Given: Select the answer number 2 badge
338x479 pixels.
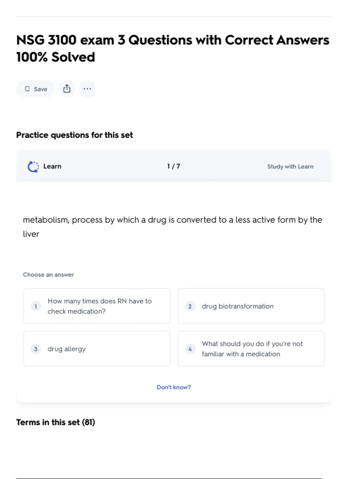Looking at the screenshot, I should (190, 306).
